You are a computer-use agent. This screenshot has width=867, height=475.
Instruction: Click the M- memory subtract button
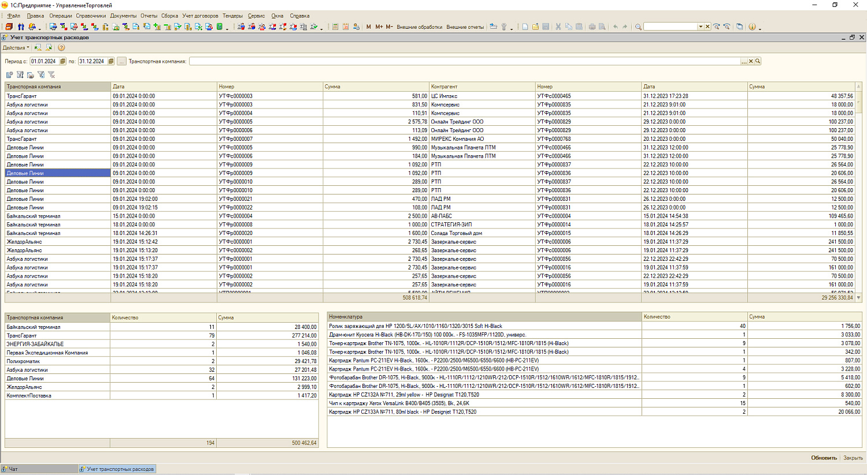[x=389, y=27]
